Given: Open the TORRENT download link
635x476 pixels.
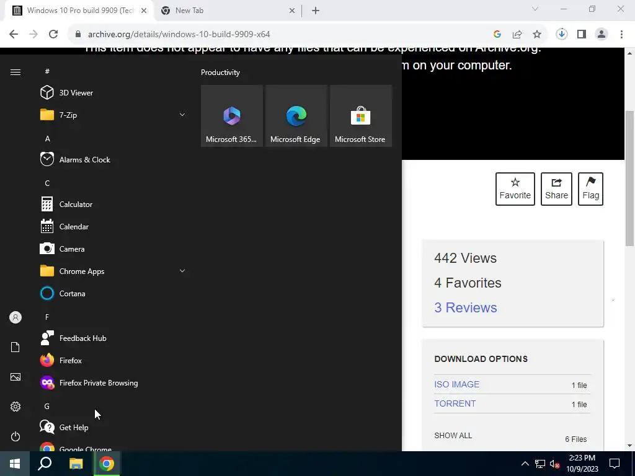Looking at the screenshot, I should 455,403.
